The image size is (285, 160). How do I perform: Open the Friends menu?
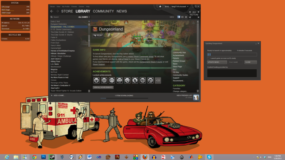tap(74, 7)
